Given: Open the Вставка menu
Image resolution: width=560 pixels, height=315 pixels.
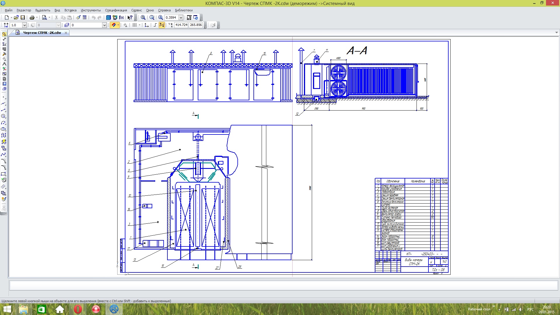Looking at the screenshot, I should (70, 10).
